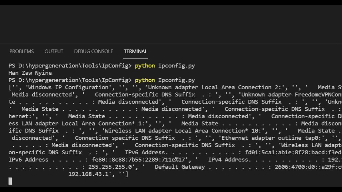Click the panel's top border sash
The image size is (342, 192).
pos(171,43)
